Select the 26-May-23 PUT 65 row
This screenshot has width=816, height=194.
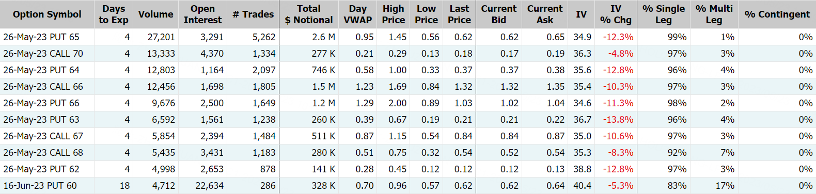pyautogui.click(x=408, y=37)
